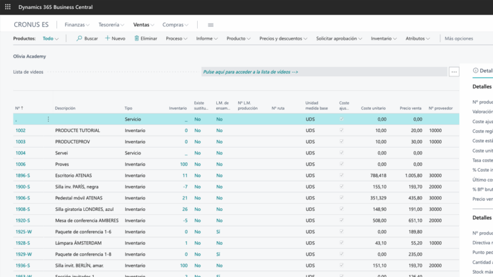Click the ellipsis button next to video list
Image resolution: width=493 pixels, height=277 pixels.
coord(454,72)
